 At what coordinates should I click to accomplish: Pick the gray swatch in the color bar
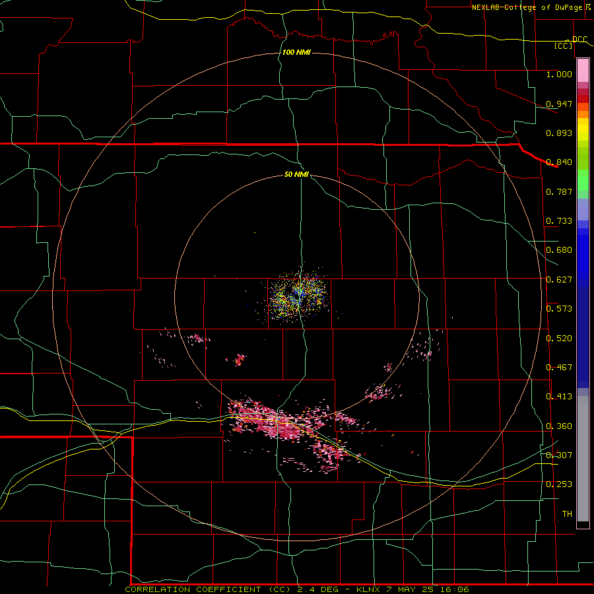point(583,459)
